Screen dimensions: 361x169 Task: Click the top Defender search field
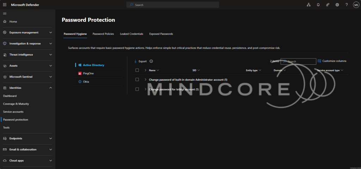click(x=173, y=5)
